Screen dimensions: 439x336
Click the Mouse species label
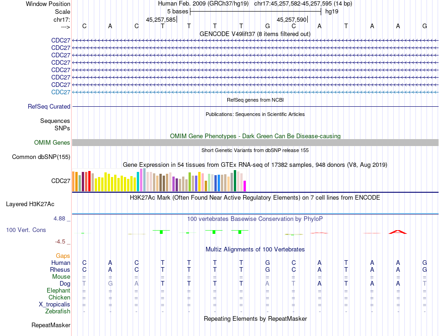click(x=61, y=277)
